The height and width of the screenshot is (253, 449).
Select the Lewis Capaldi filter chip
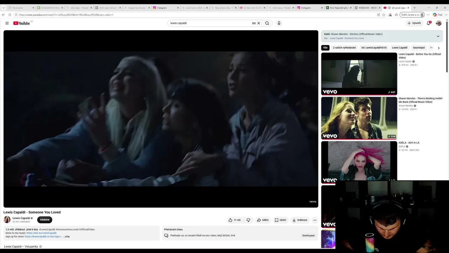pyautogui.click(x=400, y=48)
